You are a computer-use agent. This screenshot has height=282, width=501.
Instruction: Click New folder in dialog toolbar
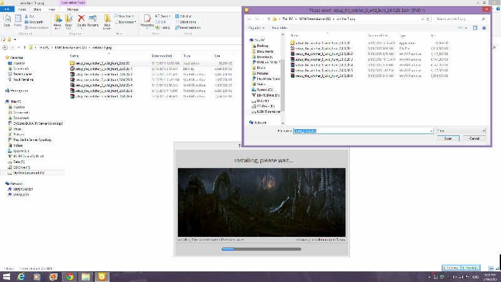[279, 28]
